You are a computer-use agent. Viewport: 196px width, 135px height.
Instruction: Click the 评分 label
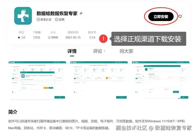pos(21,32)
